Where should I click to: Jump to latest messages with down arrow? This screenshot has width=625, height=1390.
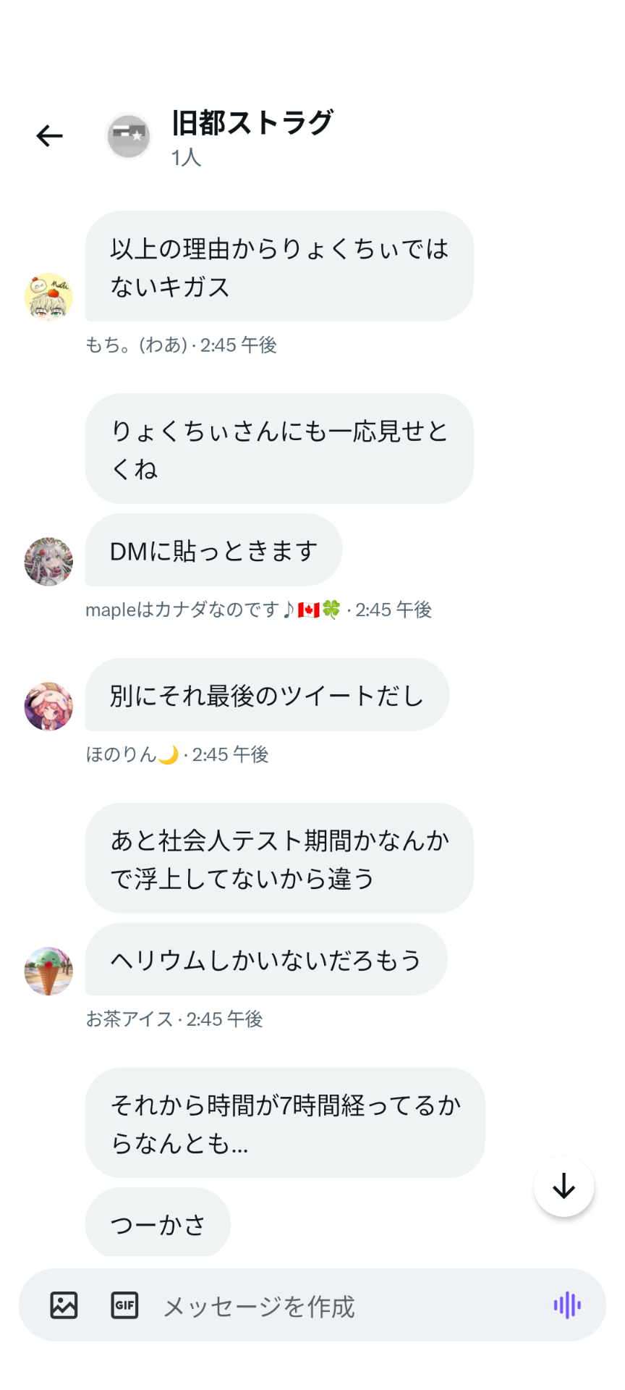pos(564,1187)
